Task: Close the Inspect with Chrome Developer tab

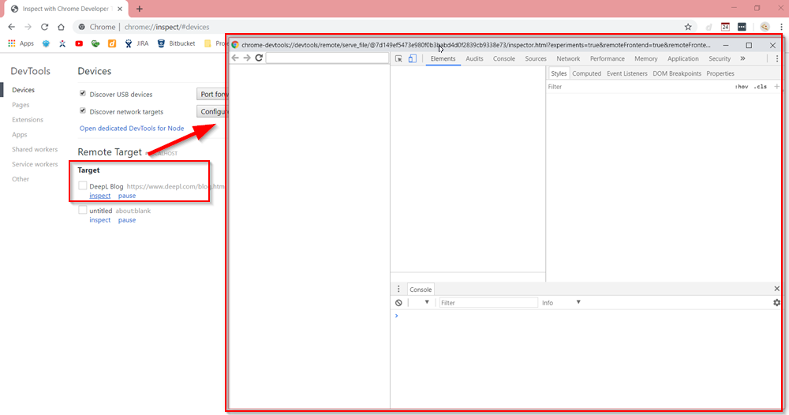Action: tap(120, 9)
